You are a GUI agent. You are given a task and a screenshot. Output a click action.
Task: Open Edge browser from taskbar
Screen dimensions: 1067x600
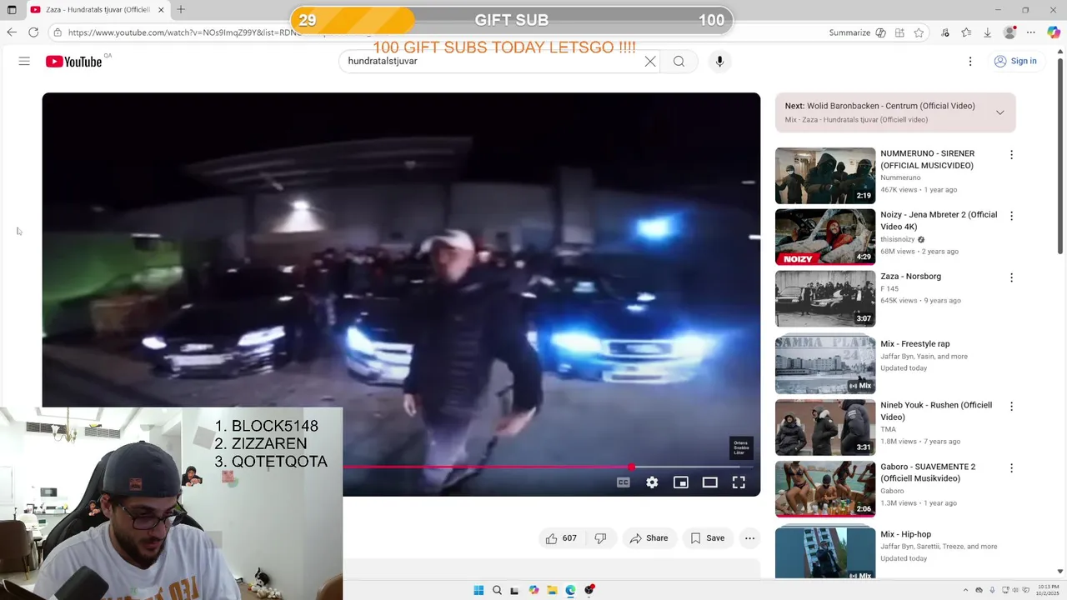(570, 590)
